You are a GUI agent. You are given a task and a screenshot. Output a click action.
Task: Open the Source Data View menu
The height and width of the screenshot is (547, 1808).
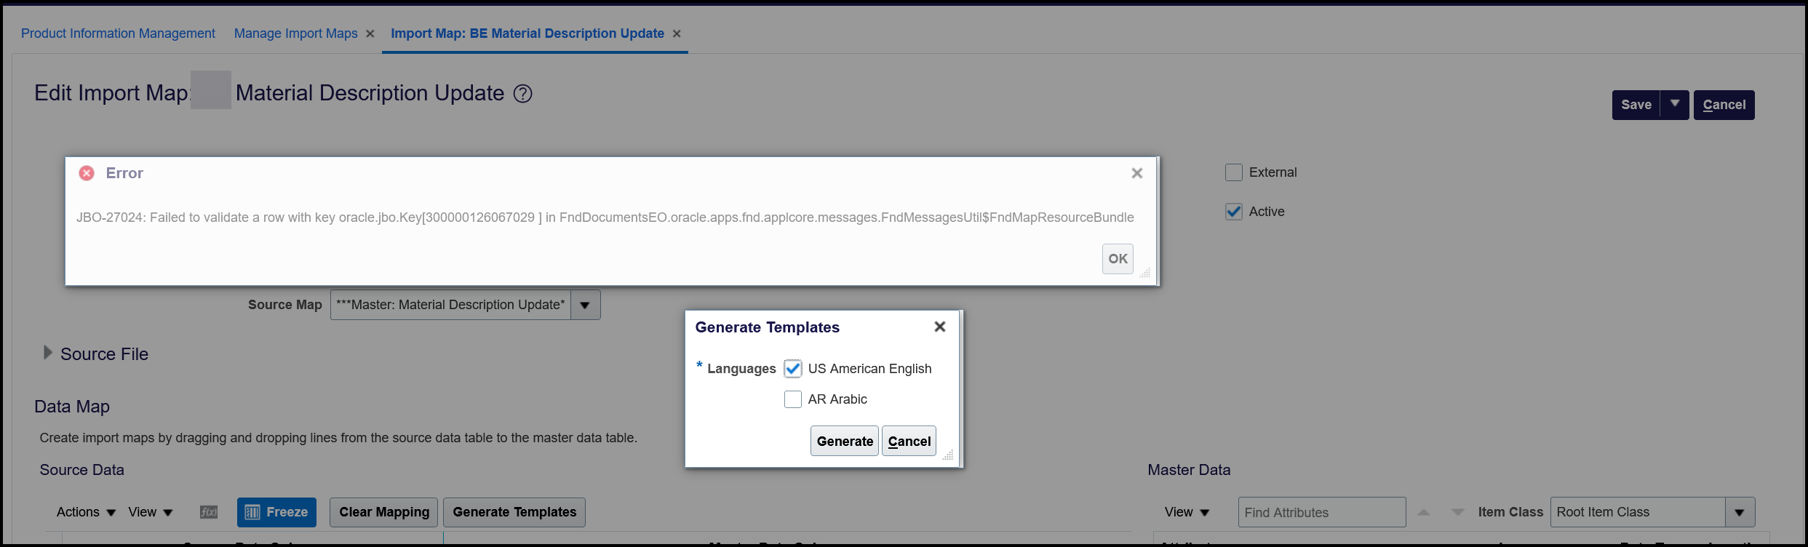(x=151, y=512)
